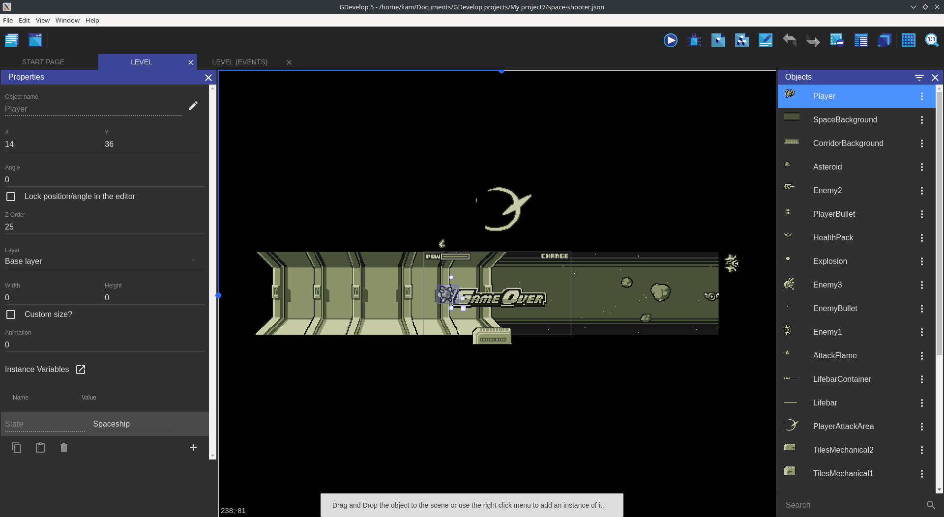Image resolution: width=944 pixels, height=517 pixels.
Task: Click the Angle input field
Action: 105,180
